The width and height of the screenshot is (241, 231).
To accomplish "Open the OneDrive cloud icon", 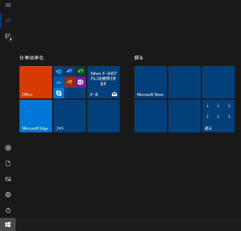I will tap(59, 82).
